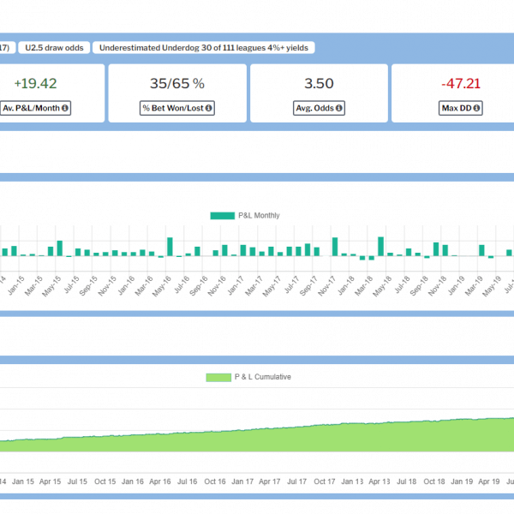Toggle the P & L Cumulative legend swatch
514x514 pixels.
[x=218, y=377]
